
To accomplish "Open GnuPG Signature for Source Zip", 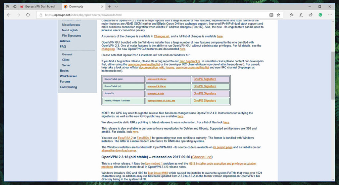I will (205, 93).
